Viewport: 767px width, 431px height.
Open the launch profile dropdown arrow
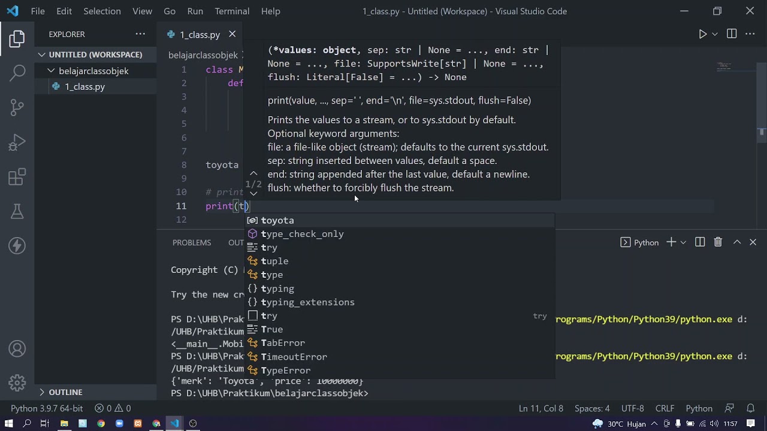683,242
